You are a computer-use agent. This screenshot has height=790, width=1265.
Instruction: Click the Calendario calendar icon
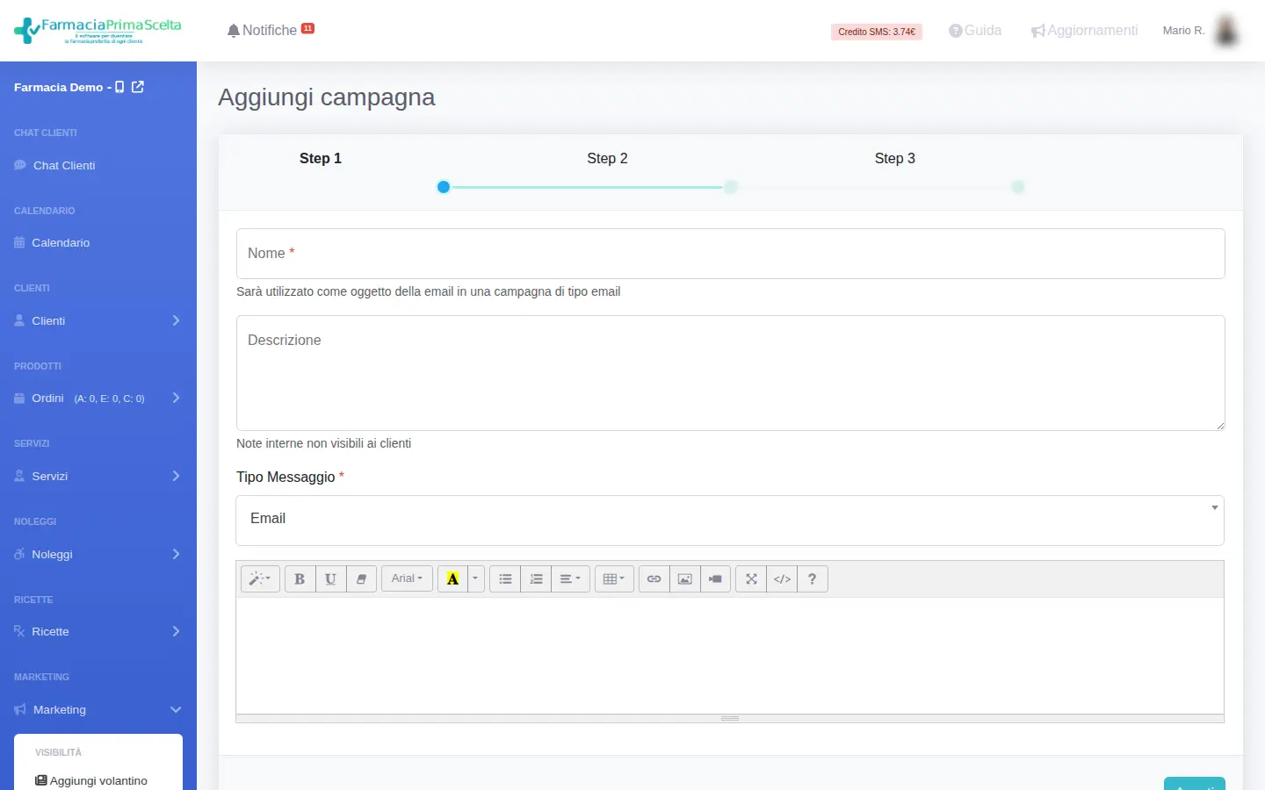pyautogui.click(x=19, y=242)
